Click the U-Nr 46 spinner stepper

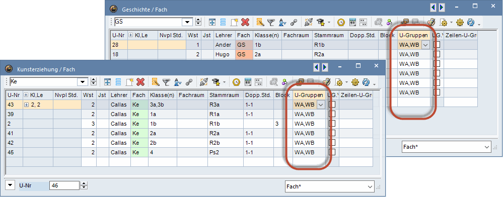(84, 185)
